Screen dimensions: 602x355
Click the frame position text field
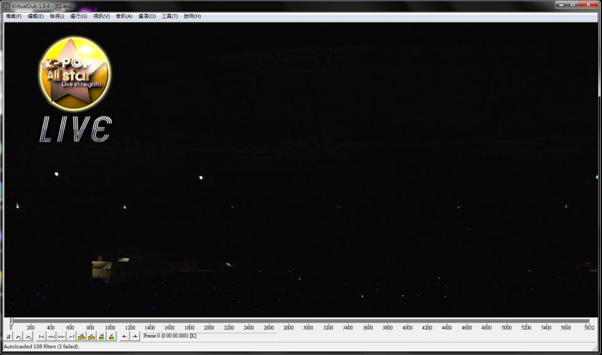[209, 336]
